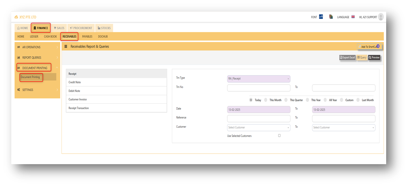Click the Preview button
This screenshot has width=408, height=186.
coord(374,58)
